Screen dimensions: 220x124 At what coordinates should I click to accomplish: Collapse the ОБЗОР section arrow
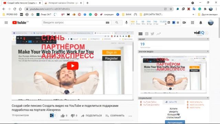[x=208, y=39]
